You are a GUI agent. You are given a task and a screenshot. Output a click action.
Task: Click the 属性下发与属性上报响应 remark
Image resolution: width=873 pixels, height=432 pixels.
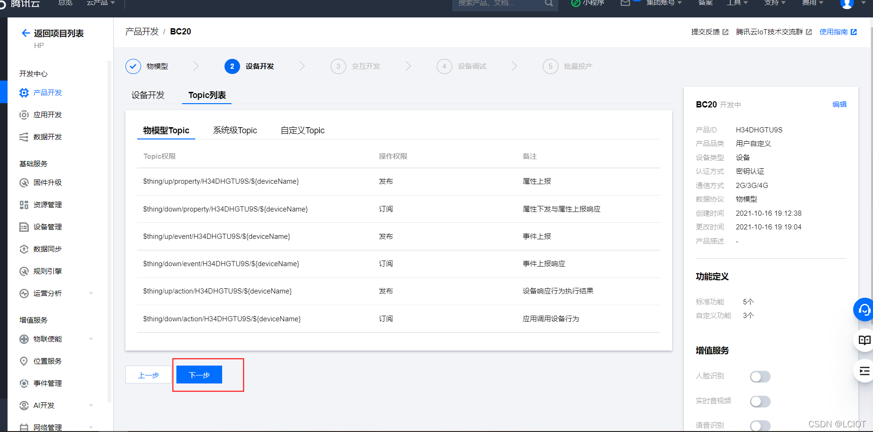(x=561, y=209)
